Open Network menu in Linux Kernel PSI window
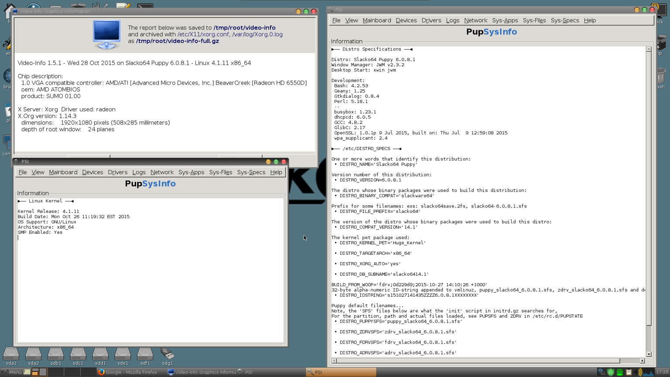This screenshot has width=670, height=377. tap(162, 172)
